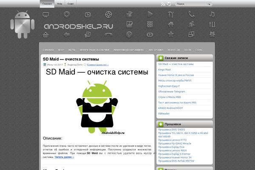
Task: Open the RSS feed icon
Action: 163,4
